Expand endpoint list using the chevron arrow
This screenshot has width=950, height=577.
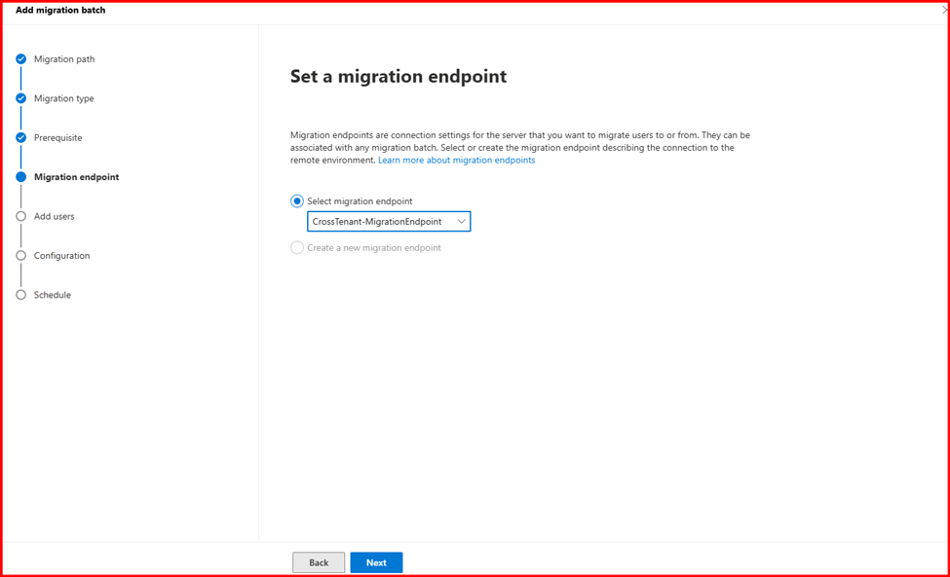[x=461, y=222]
